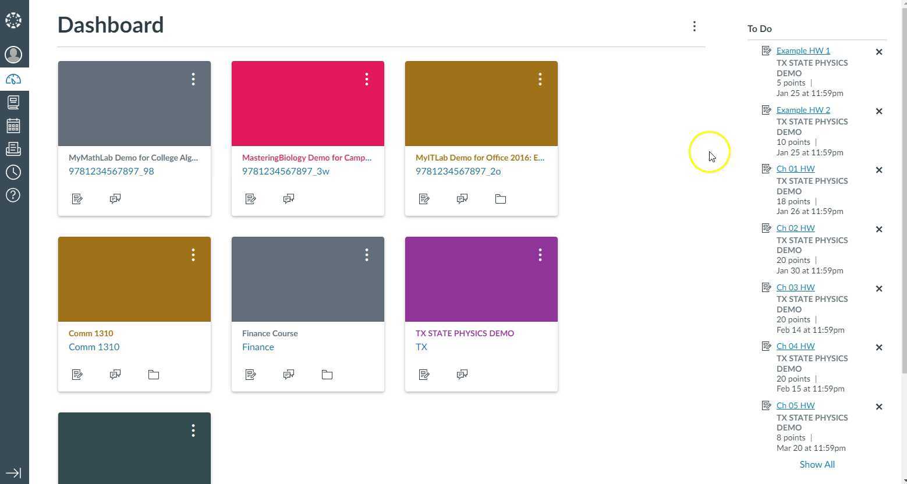907x484 pixels.
Task: Open files folder on the MyITLab card
Action: (x=500, y=198)
